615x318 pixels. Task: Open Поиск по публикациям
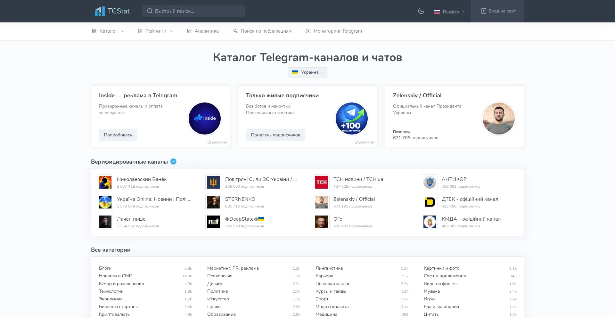pyautogui.click(x=262, y=31)
